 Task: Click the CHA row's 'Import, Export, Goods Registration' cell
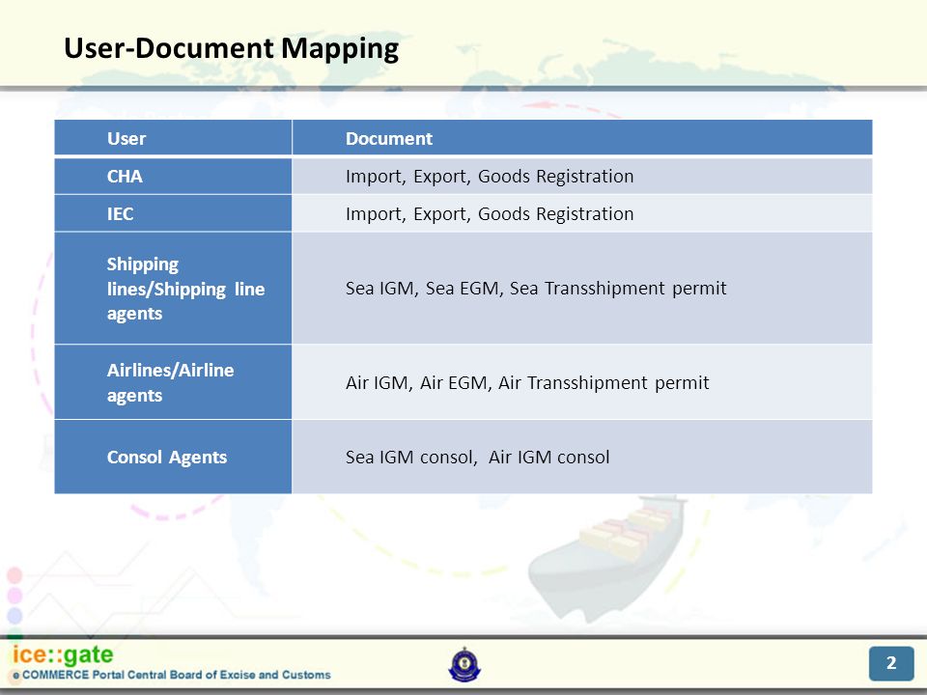(582, 176)
